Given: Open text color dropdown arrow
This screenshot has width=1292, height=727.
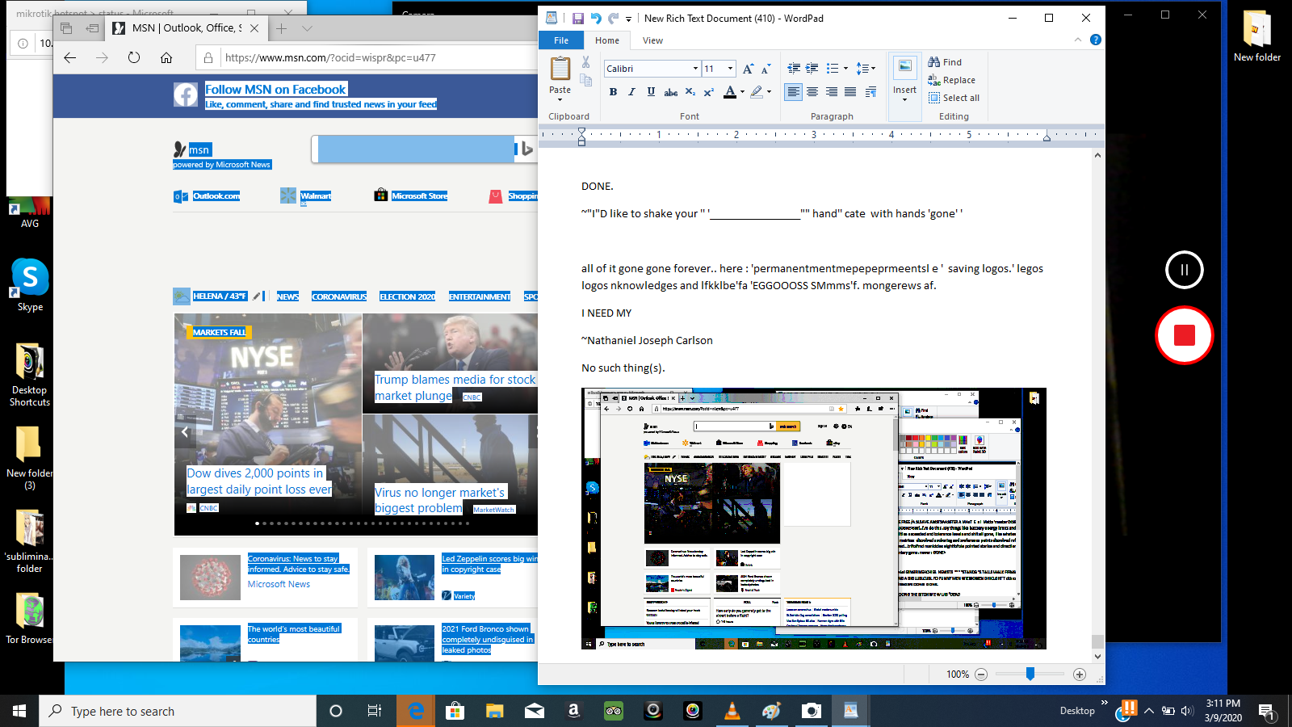Looking at the screenshot, I should click(742, 92).
